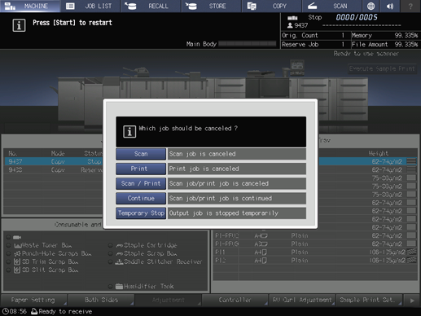The width and height of the screenshot is (421, 316).
Task: Click Staple Cartridge indicator
Action: [x=110, y=245]
